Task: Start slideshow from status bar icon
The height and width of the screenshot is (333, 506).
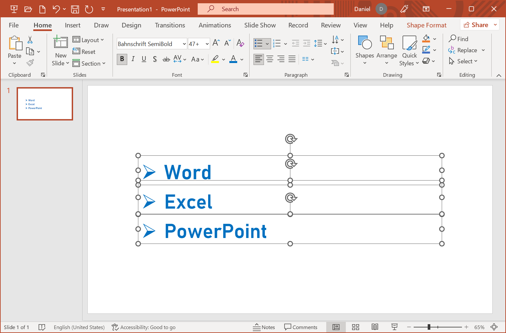Action: 394,327
